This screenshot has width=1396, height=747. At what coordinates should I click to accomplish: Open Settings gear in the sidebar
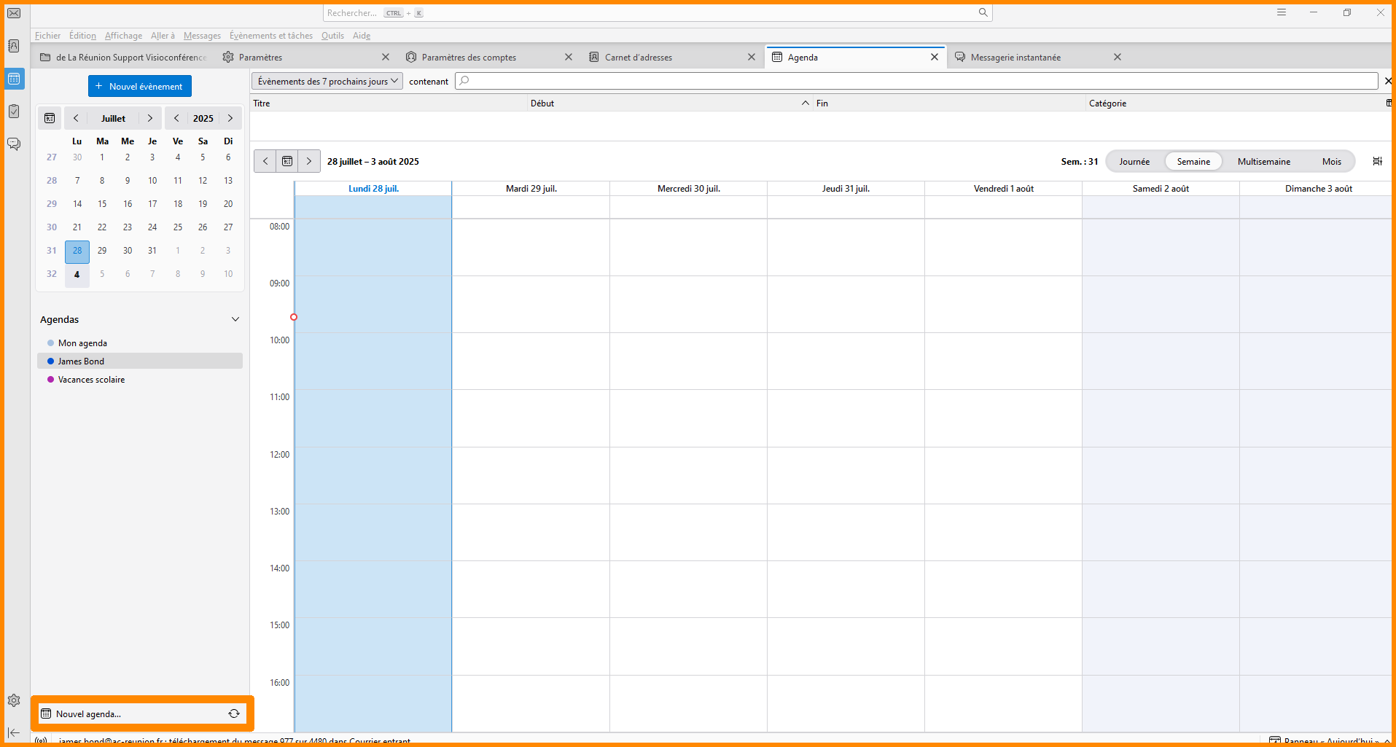[14, 700]
